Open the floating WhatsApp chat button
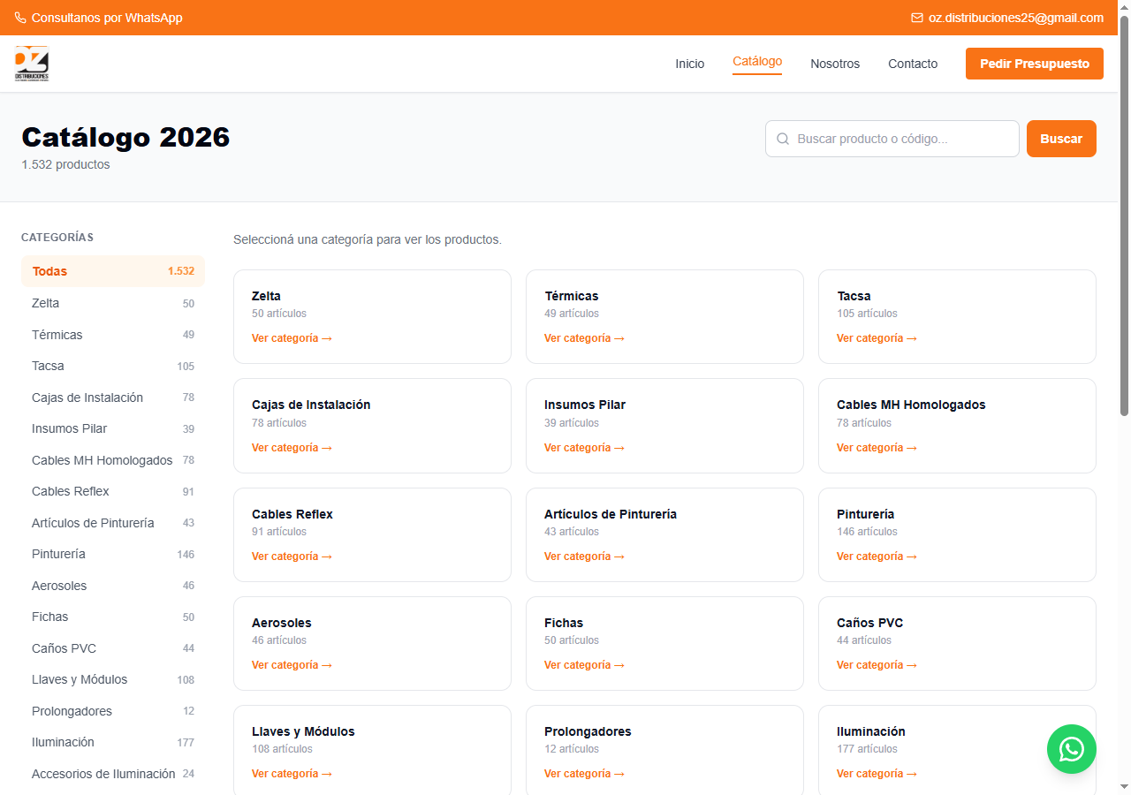This screenshot has width=1131, height=795. click(1072, 749)
